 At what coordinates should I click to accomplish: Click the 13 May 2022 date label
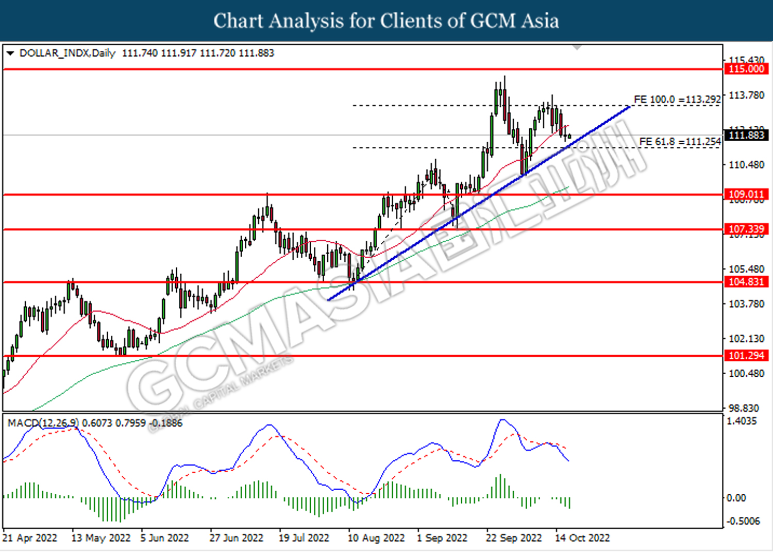101,538
